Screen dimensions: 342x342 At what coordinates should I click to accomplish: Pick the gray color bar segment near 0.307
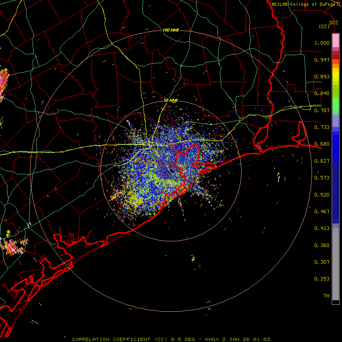[x=336, y=264]
